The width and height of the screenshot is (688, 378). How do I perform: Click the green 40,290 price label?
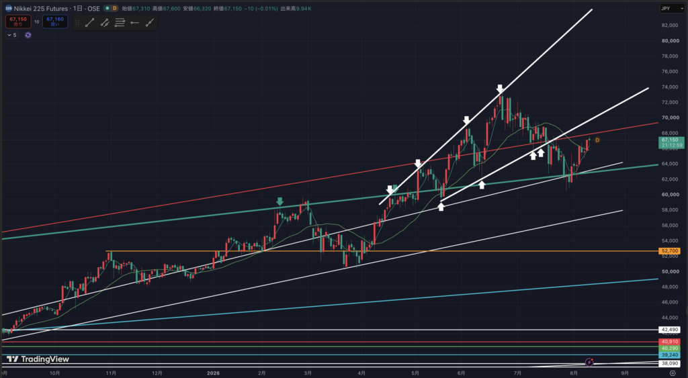pyautogui.click(x=670, y=348)
